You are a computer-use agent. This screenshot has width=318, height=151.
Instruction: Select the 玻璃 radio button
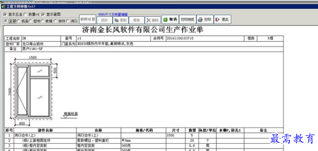42,21
